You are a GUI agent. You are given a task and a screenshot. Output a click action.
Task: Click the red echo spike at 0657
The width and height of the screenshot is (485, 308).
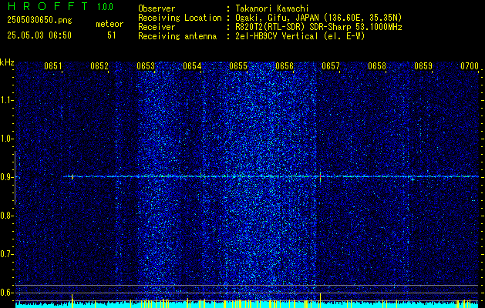coord(320,177)
